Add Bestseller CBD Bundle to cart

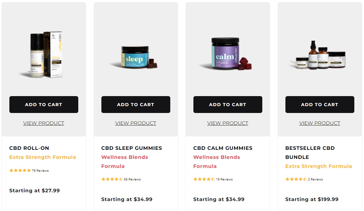320,105
